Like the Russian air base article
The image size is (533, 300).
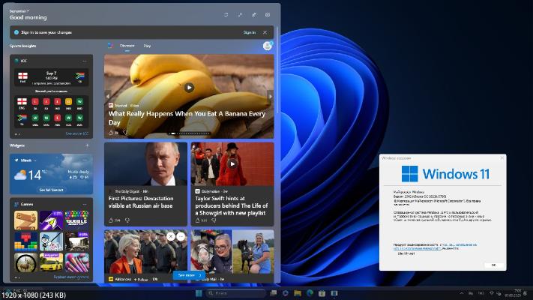click(112, 220)
